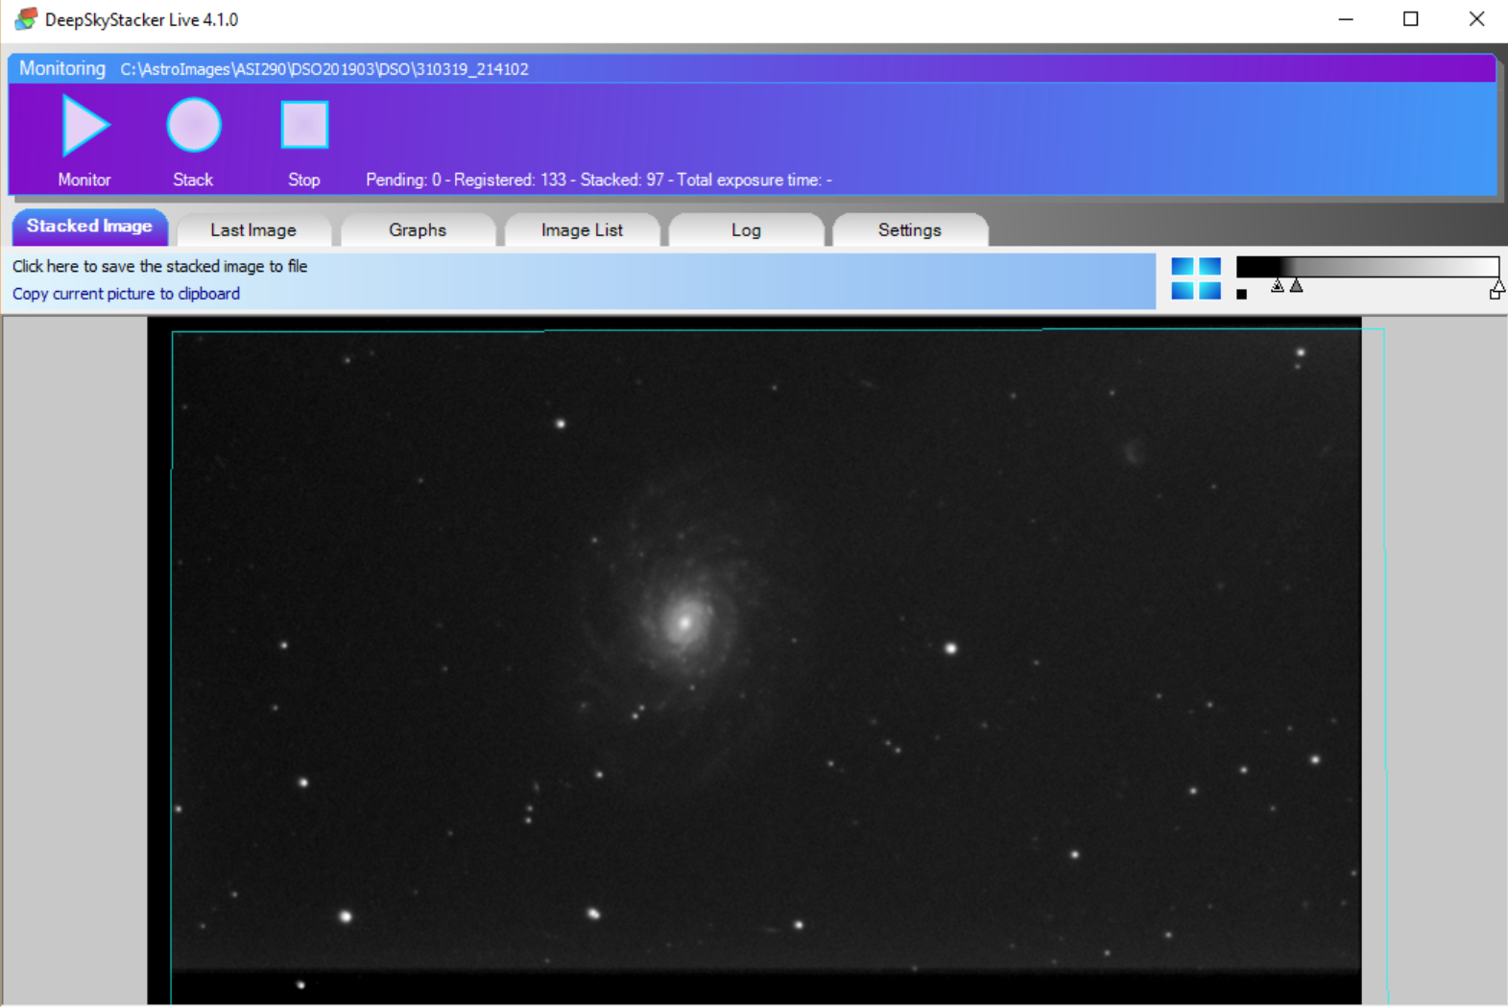Switch to the Last Image tab
The image size is (1508, 1007).
pos(253,230)
